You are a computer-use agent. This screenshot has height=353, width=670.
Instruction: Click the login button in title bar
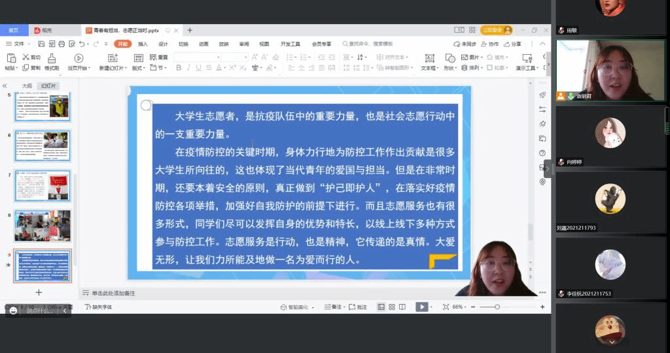pyautogui.click(x=496, y=30)
